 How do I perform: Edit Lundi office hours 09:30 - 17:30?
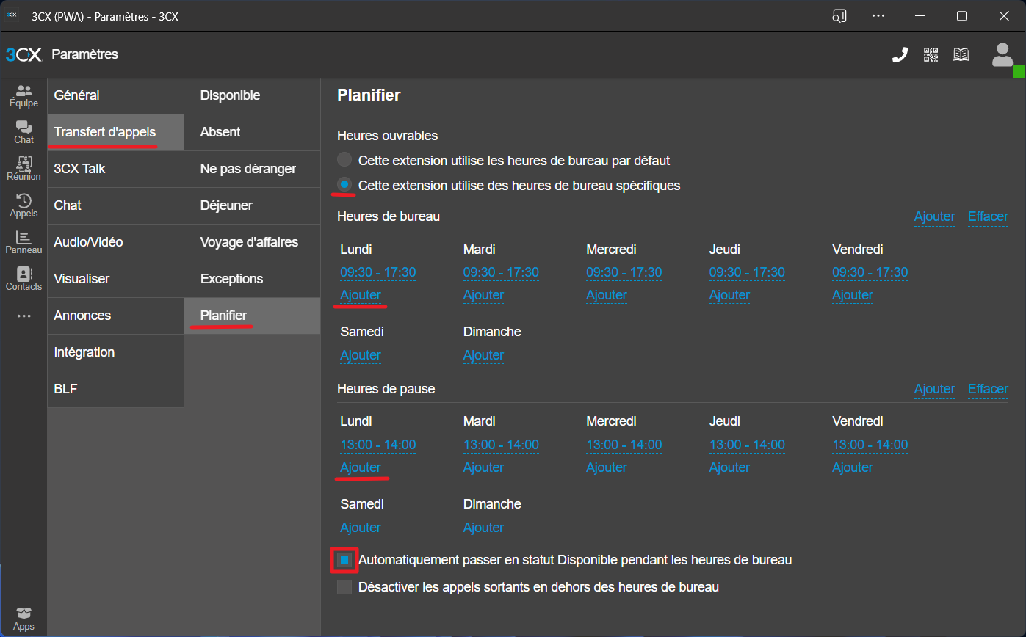[x=378, y=272]
